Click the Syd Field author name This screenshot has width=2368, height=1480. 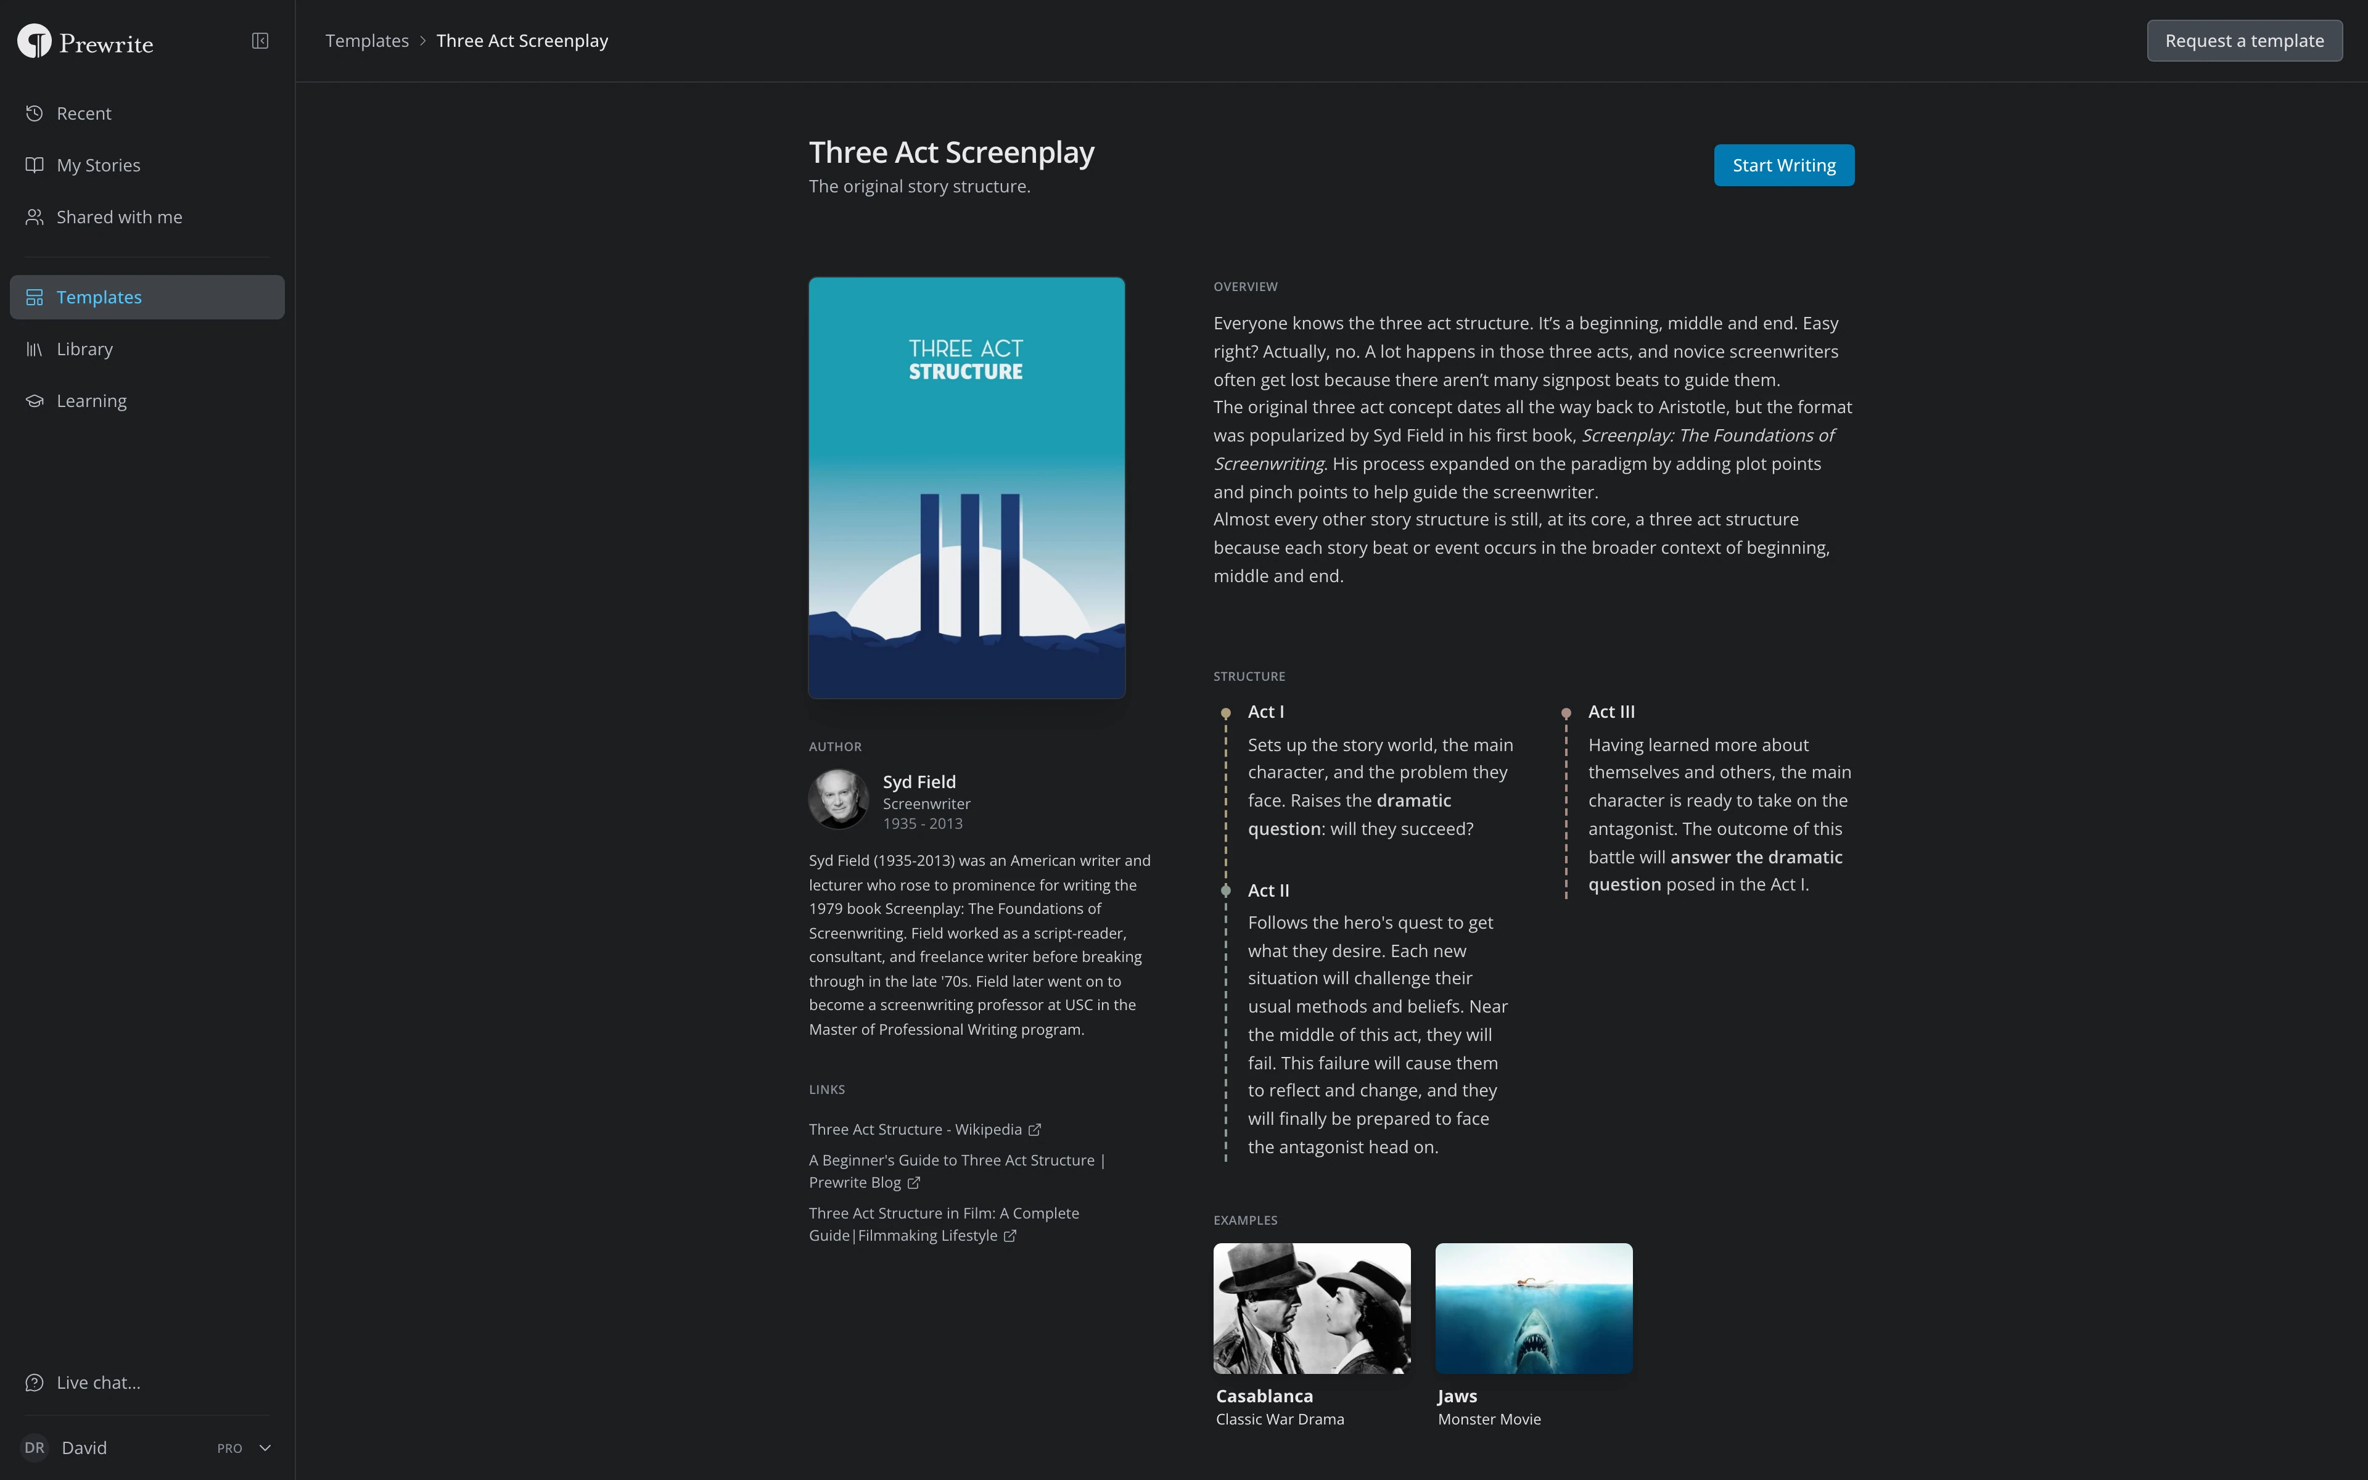pyautogui.click(x=919, y=782)
